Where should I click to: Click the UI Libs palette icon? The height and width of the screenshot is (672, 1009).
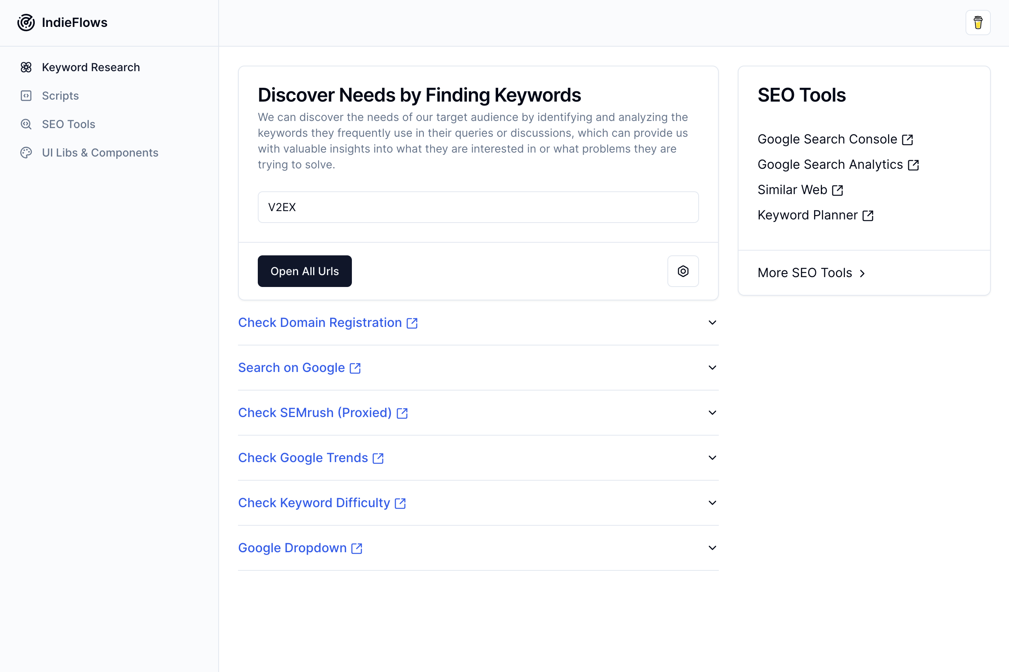point(26,153)
